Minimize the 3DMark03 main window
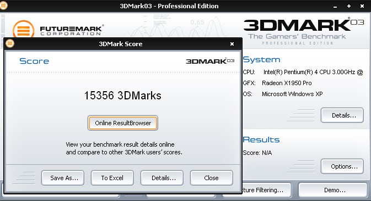This screenshot has width=371, height=201. pos(335,7)
